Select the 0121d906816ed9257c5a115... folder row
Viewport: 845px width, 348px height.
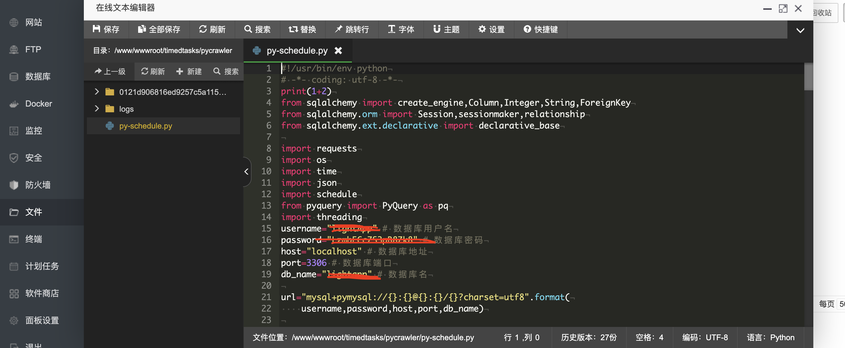click(x=163, y=92)
